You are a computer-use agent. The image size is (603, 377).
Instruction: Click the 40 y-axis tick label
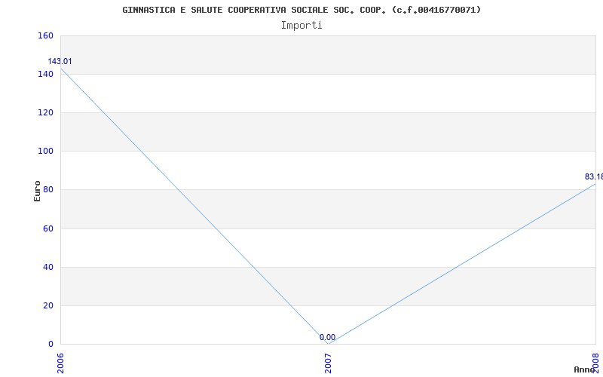(x=47, y=267)
